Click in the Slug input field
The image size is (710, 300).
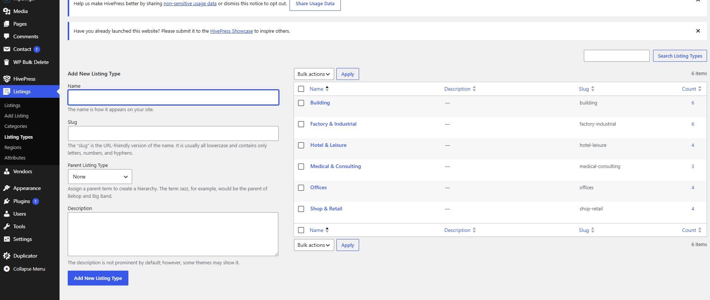click(x=173, y=133)
